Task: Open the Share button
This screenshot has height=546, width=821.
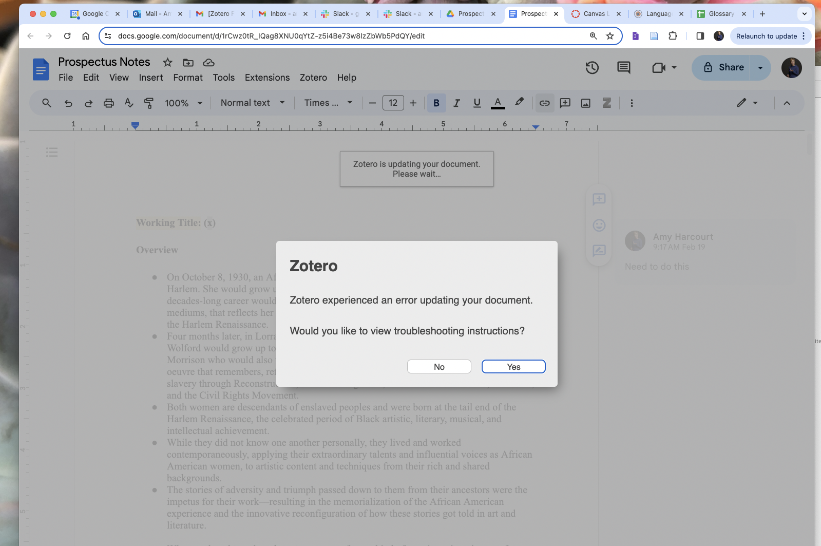Action: [x=721, y=67]
